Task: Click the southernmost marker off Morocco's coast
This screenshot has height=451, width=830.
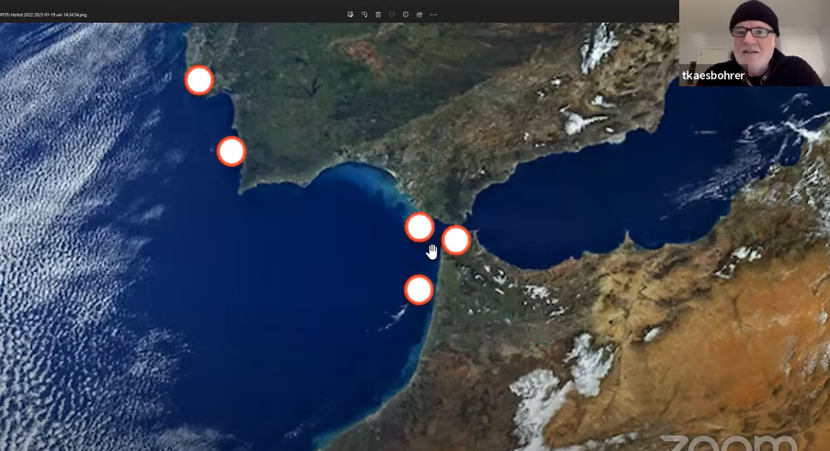Action: (419, 290)
